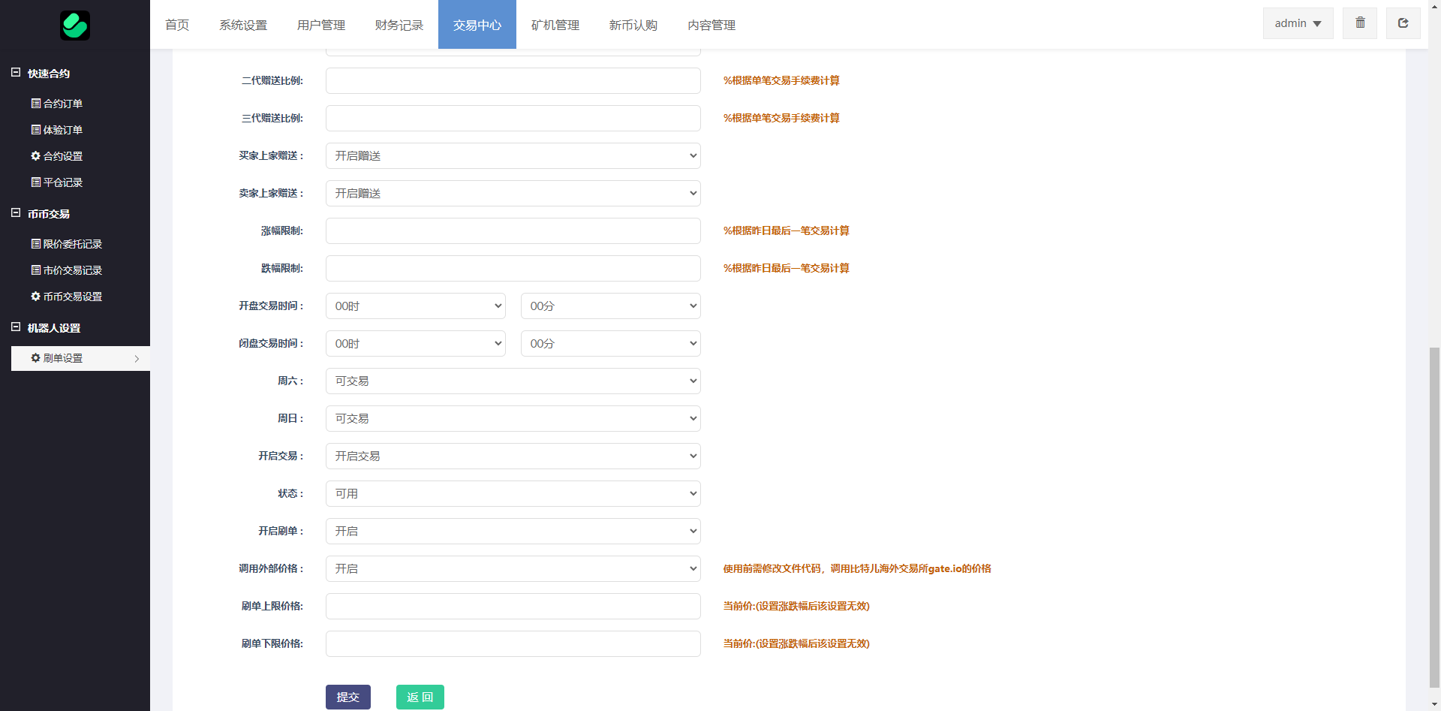Viewport: 1441px width, 711px height.
Task: Click the trash icon in top bar
Action: point(1360,23)
